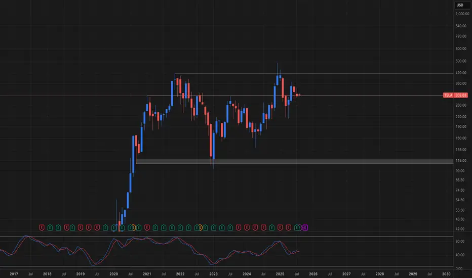
Task: Click the 600.00 price axis label
Action: click(x=461, y=49)
